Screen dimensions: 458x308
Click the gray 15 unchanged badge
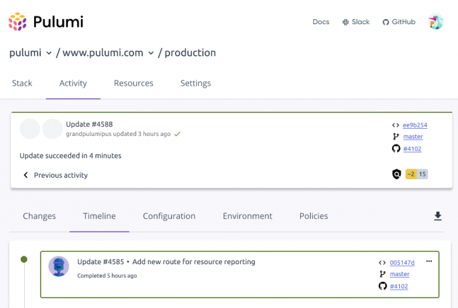pos(423,174)
